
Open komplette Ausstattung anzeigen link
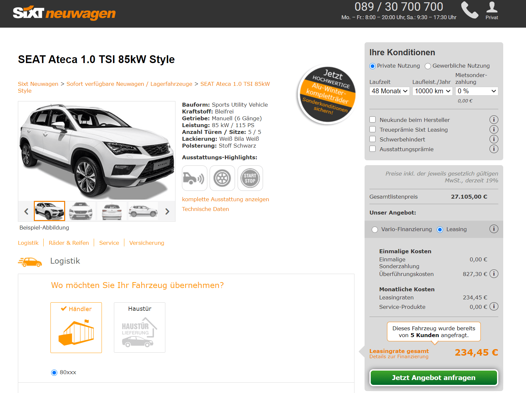pos(226,199)
